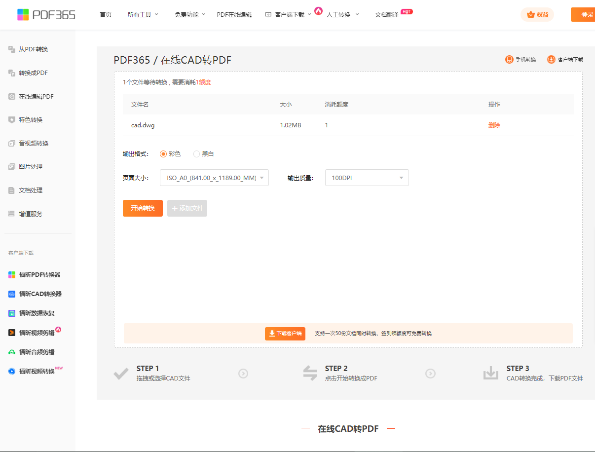Screen dimensions: 595x452
Task: Click the 从PDF转换 sidebar icon
Action: point(12,49)
